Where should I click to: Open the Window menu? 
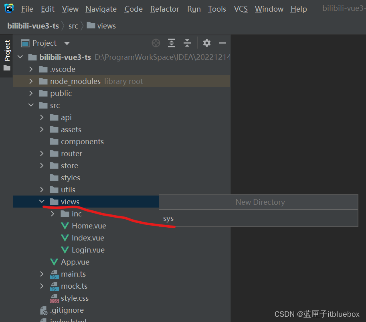269,9
